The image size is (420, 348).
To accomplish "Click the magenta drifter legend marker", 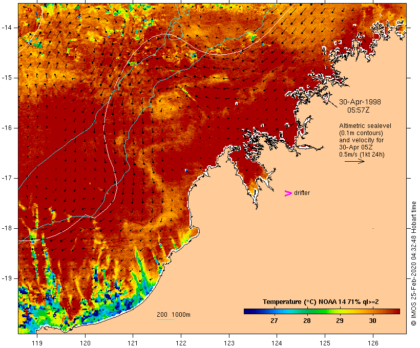I will tap(288, 193).
